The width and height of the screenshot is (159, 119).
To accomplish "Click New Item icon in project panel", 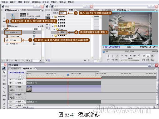I will click(23, 60).
